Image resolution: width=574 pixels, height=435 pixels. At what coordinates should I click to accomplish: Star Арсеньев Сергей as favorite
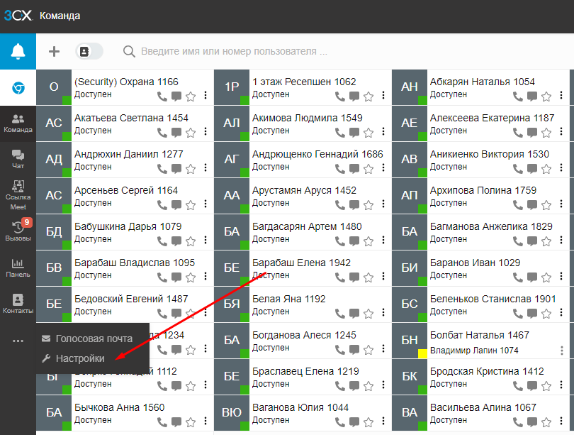pos(190,205)
